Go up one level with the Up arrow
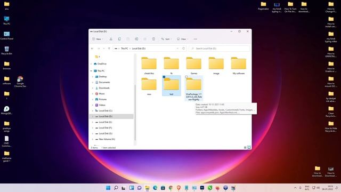 (109, 49)
